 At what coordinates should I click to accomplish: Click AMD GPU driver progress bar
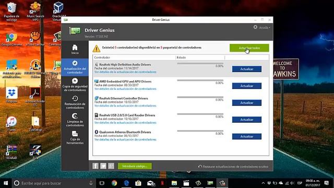tap(200, 80)
